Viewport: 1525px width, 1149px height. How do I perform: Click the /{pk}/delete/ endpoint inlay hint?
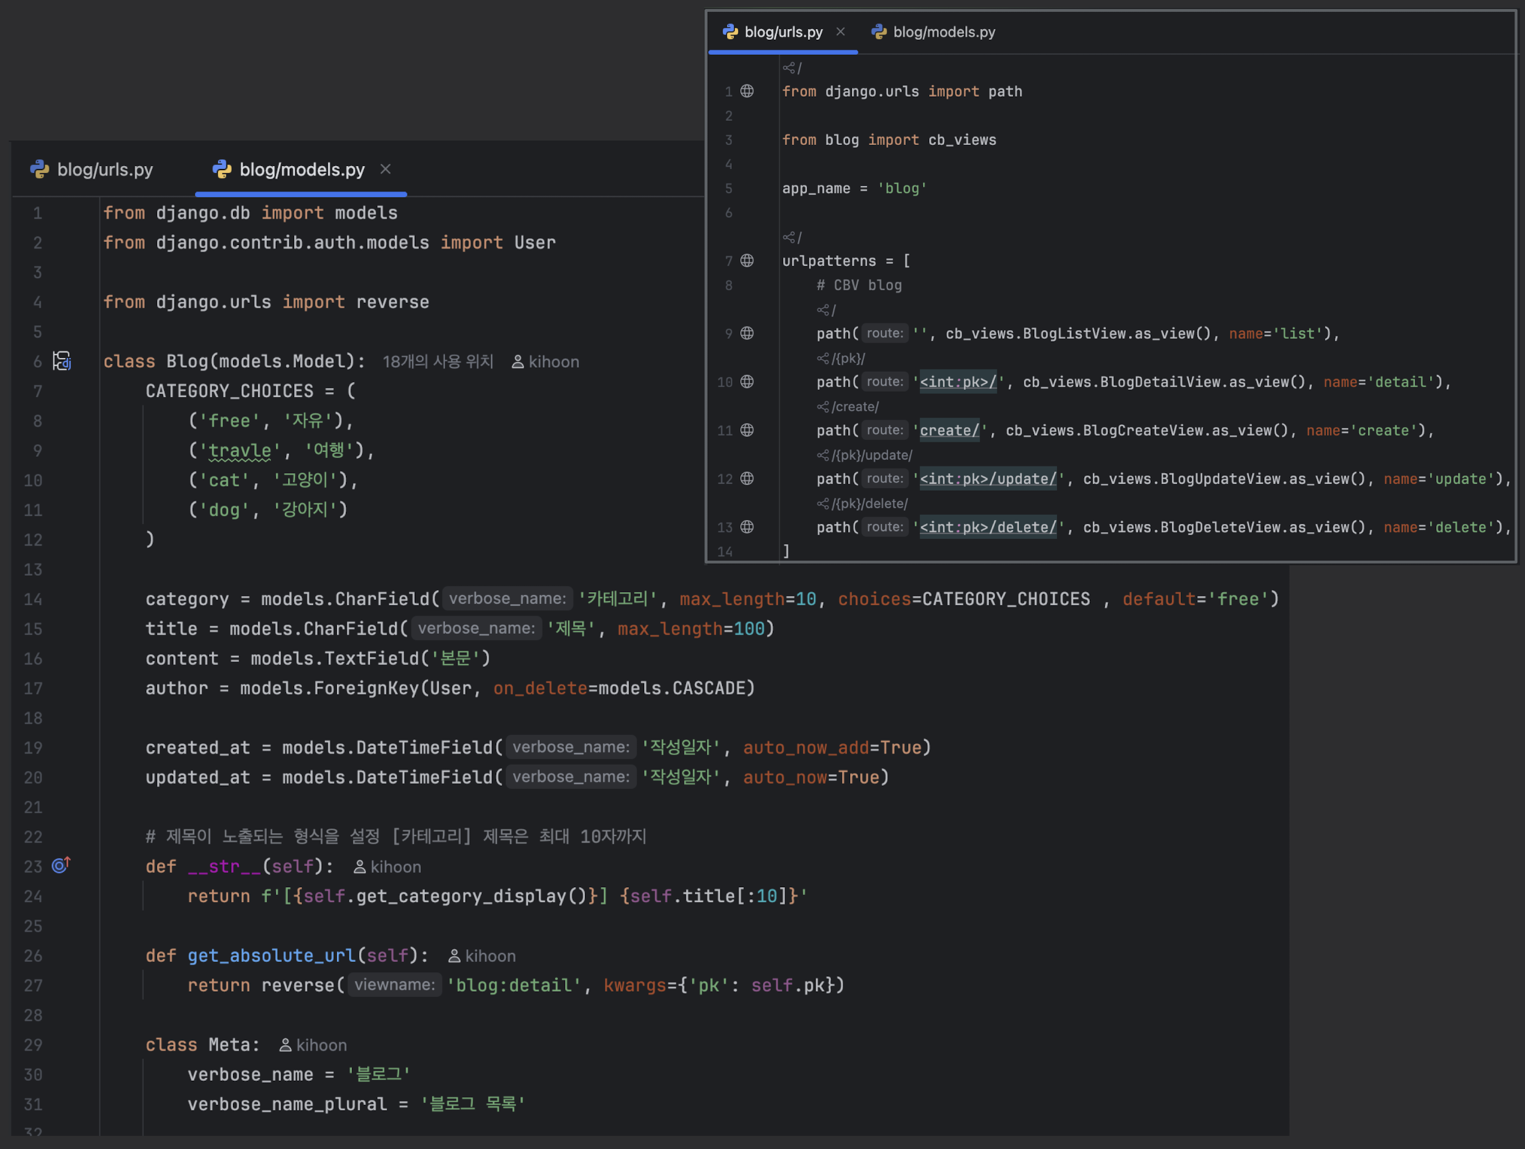point(863,504)
